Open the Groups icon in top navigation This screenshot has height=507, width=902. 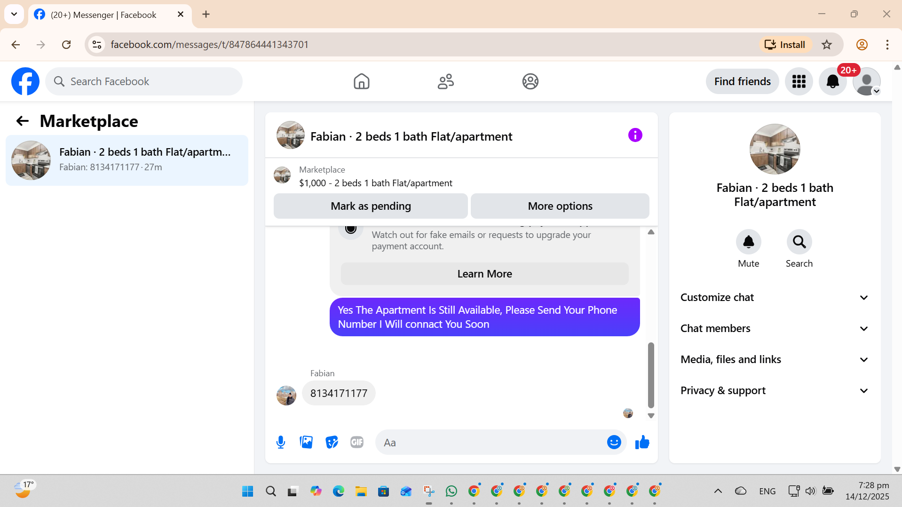(x=530, y=81)
